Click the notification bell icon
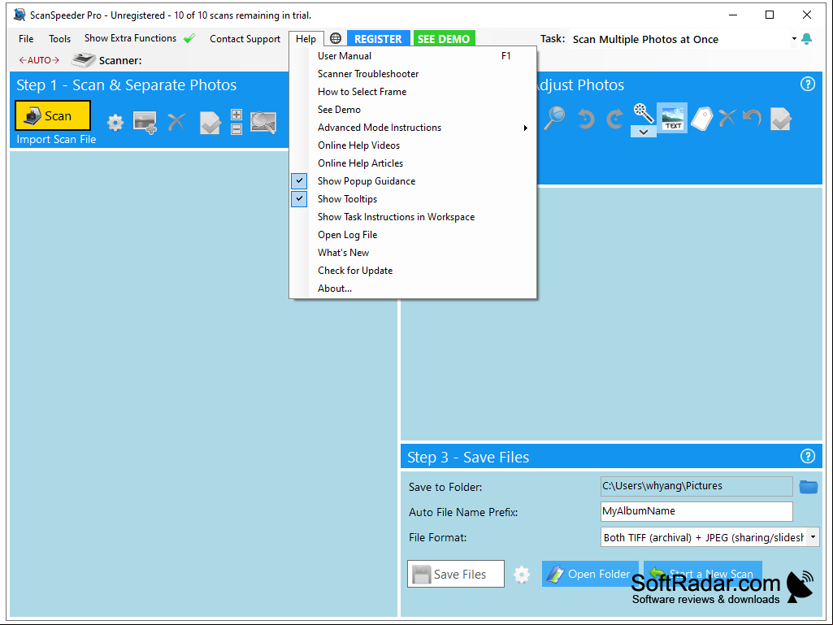Screen dimensions: 833x625 [806, 39]
